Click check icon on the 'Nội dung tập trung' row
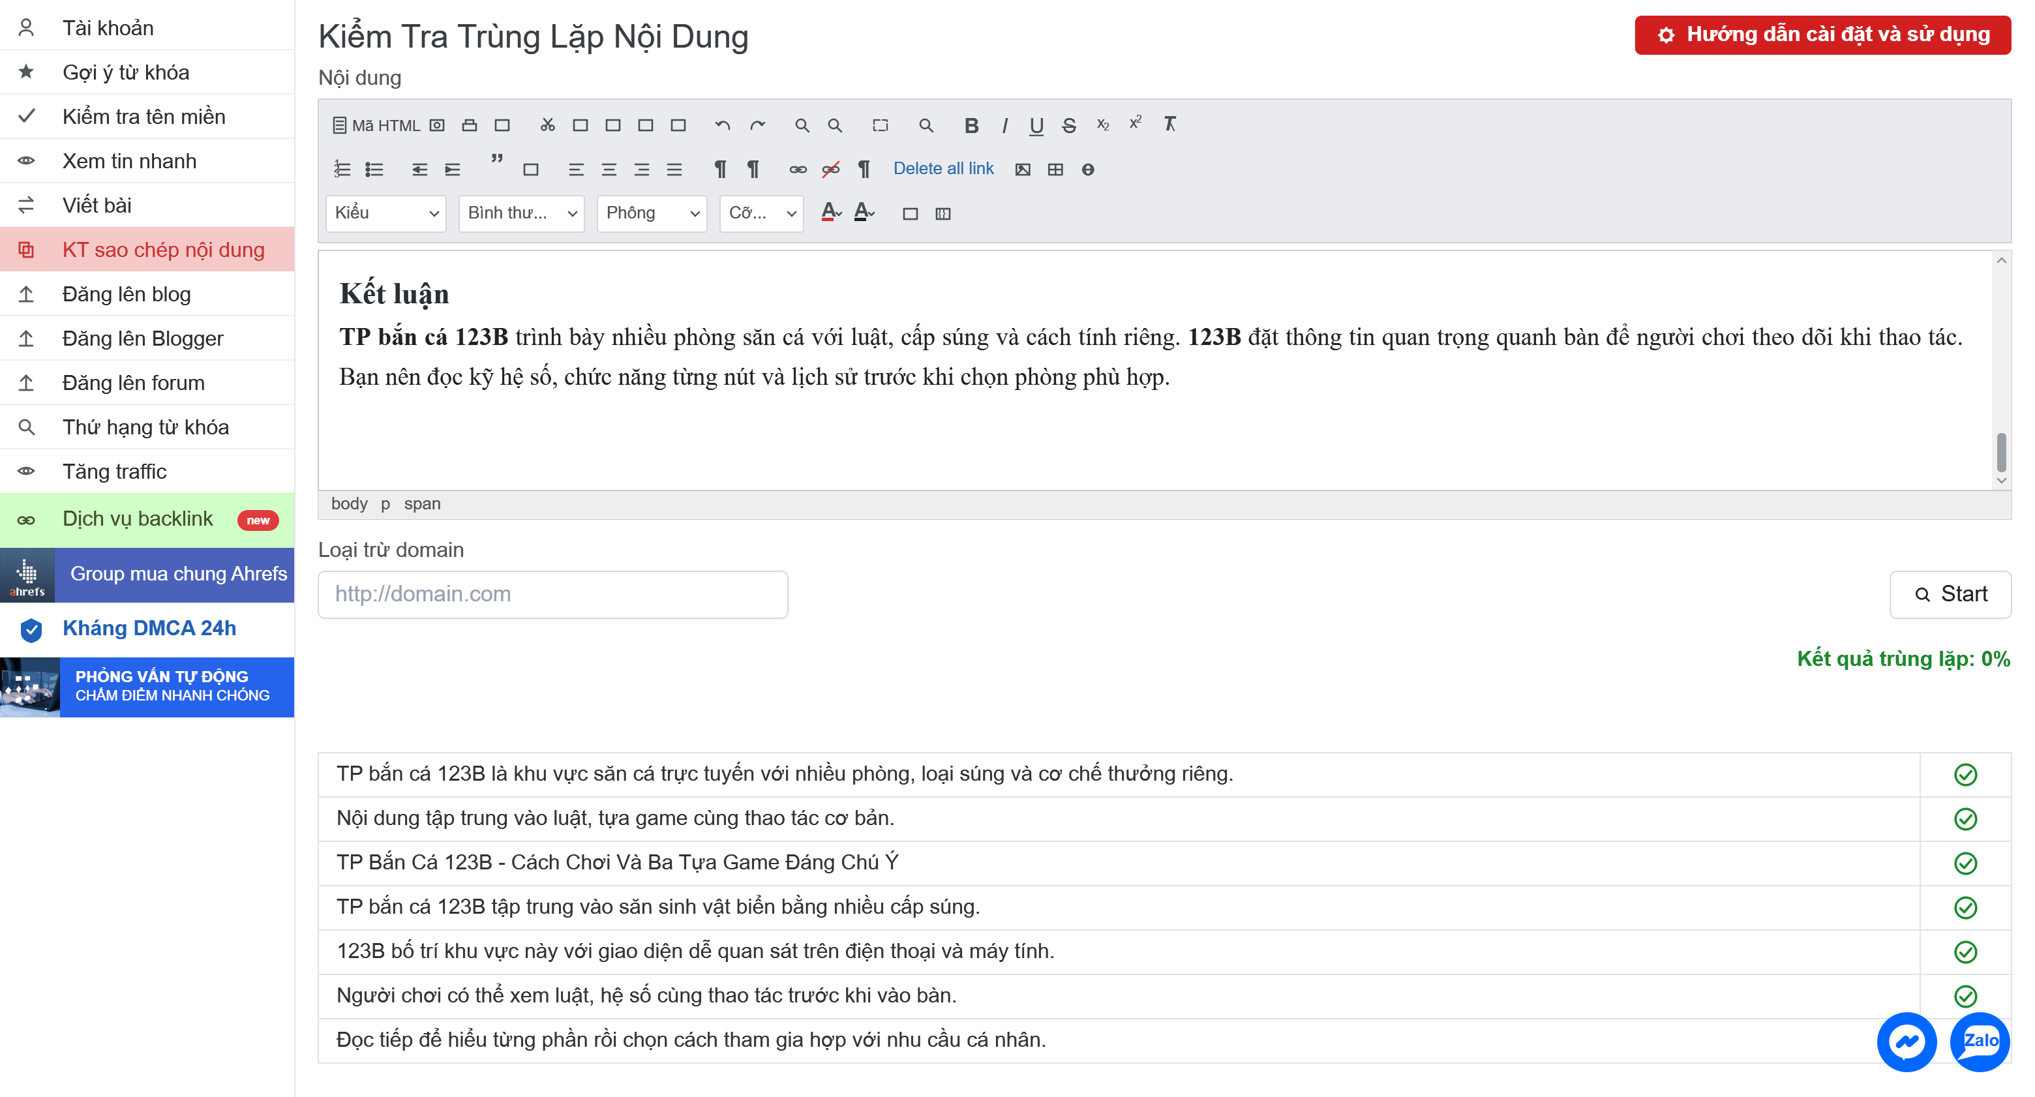This screenshot has height=1097, width=2035. coord(1965,819)
